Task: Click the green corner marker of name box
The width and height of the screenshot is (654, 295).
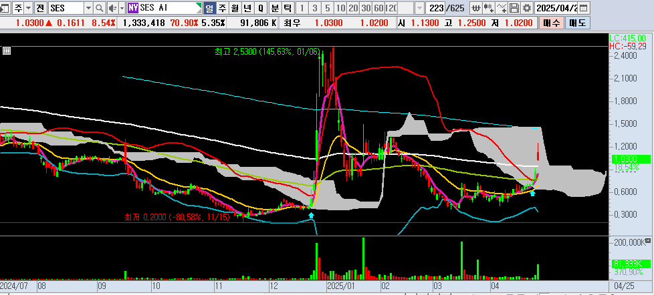Action: pyautogui.click(x=199, y=5)
